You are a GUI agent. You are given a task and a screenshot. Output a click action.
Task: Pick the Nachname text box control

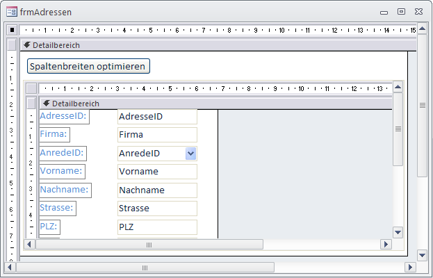[157, 190]
